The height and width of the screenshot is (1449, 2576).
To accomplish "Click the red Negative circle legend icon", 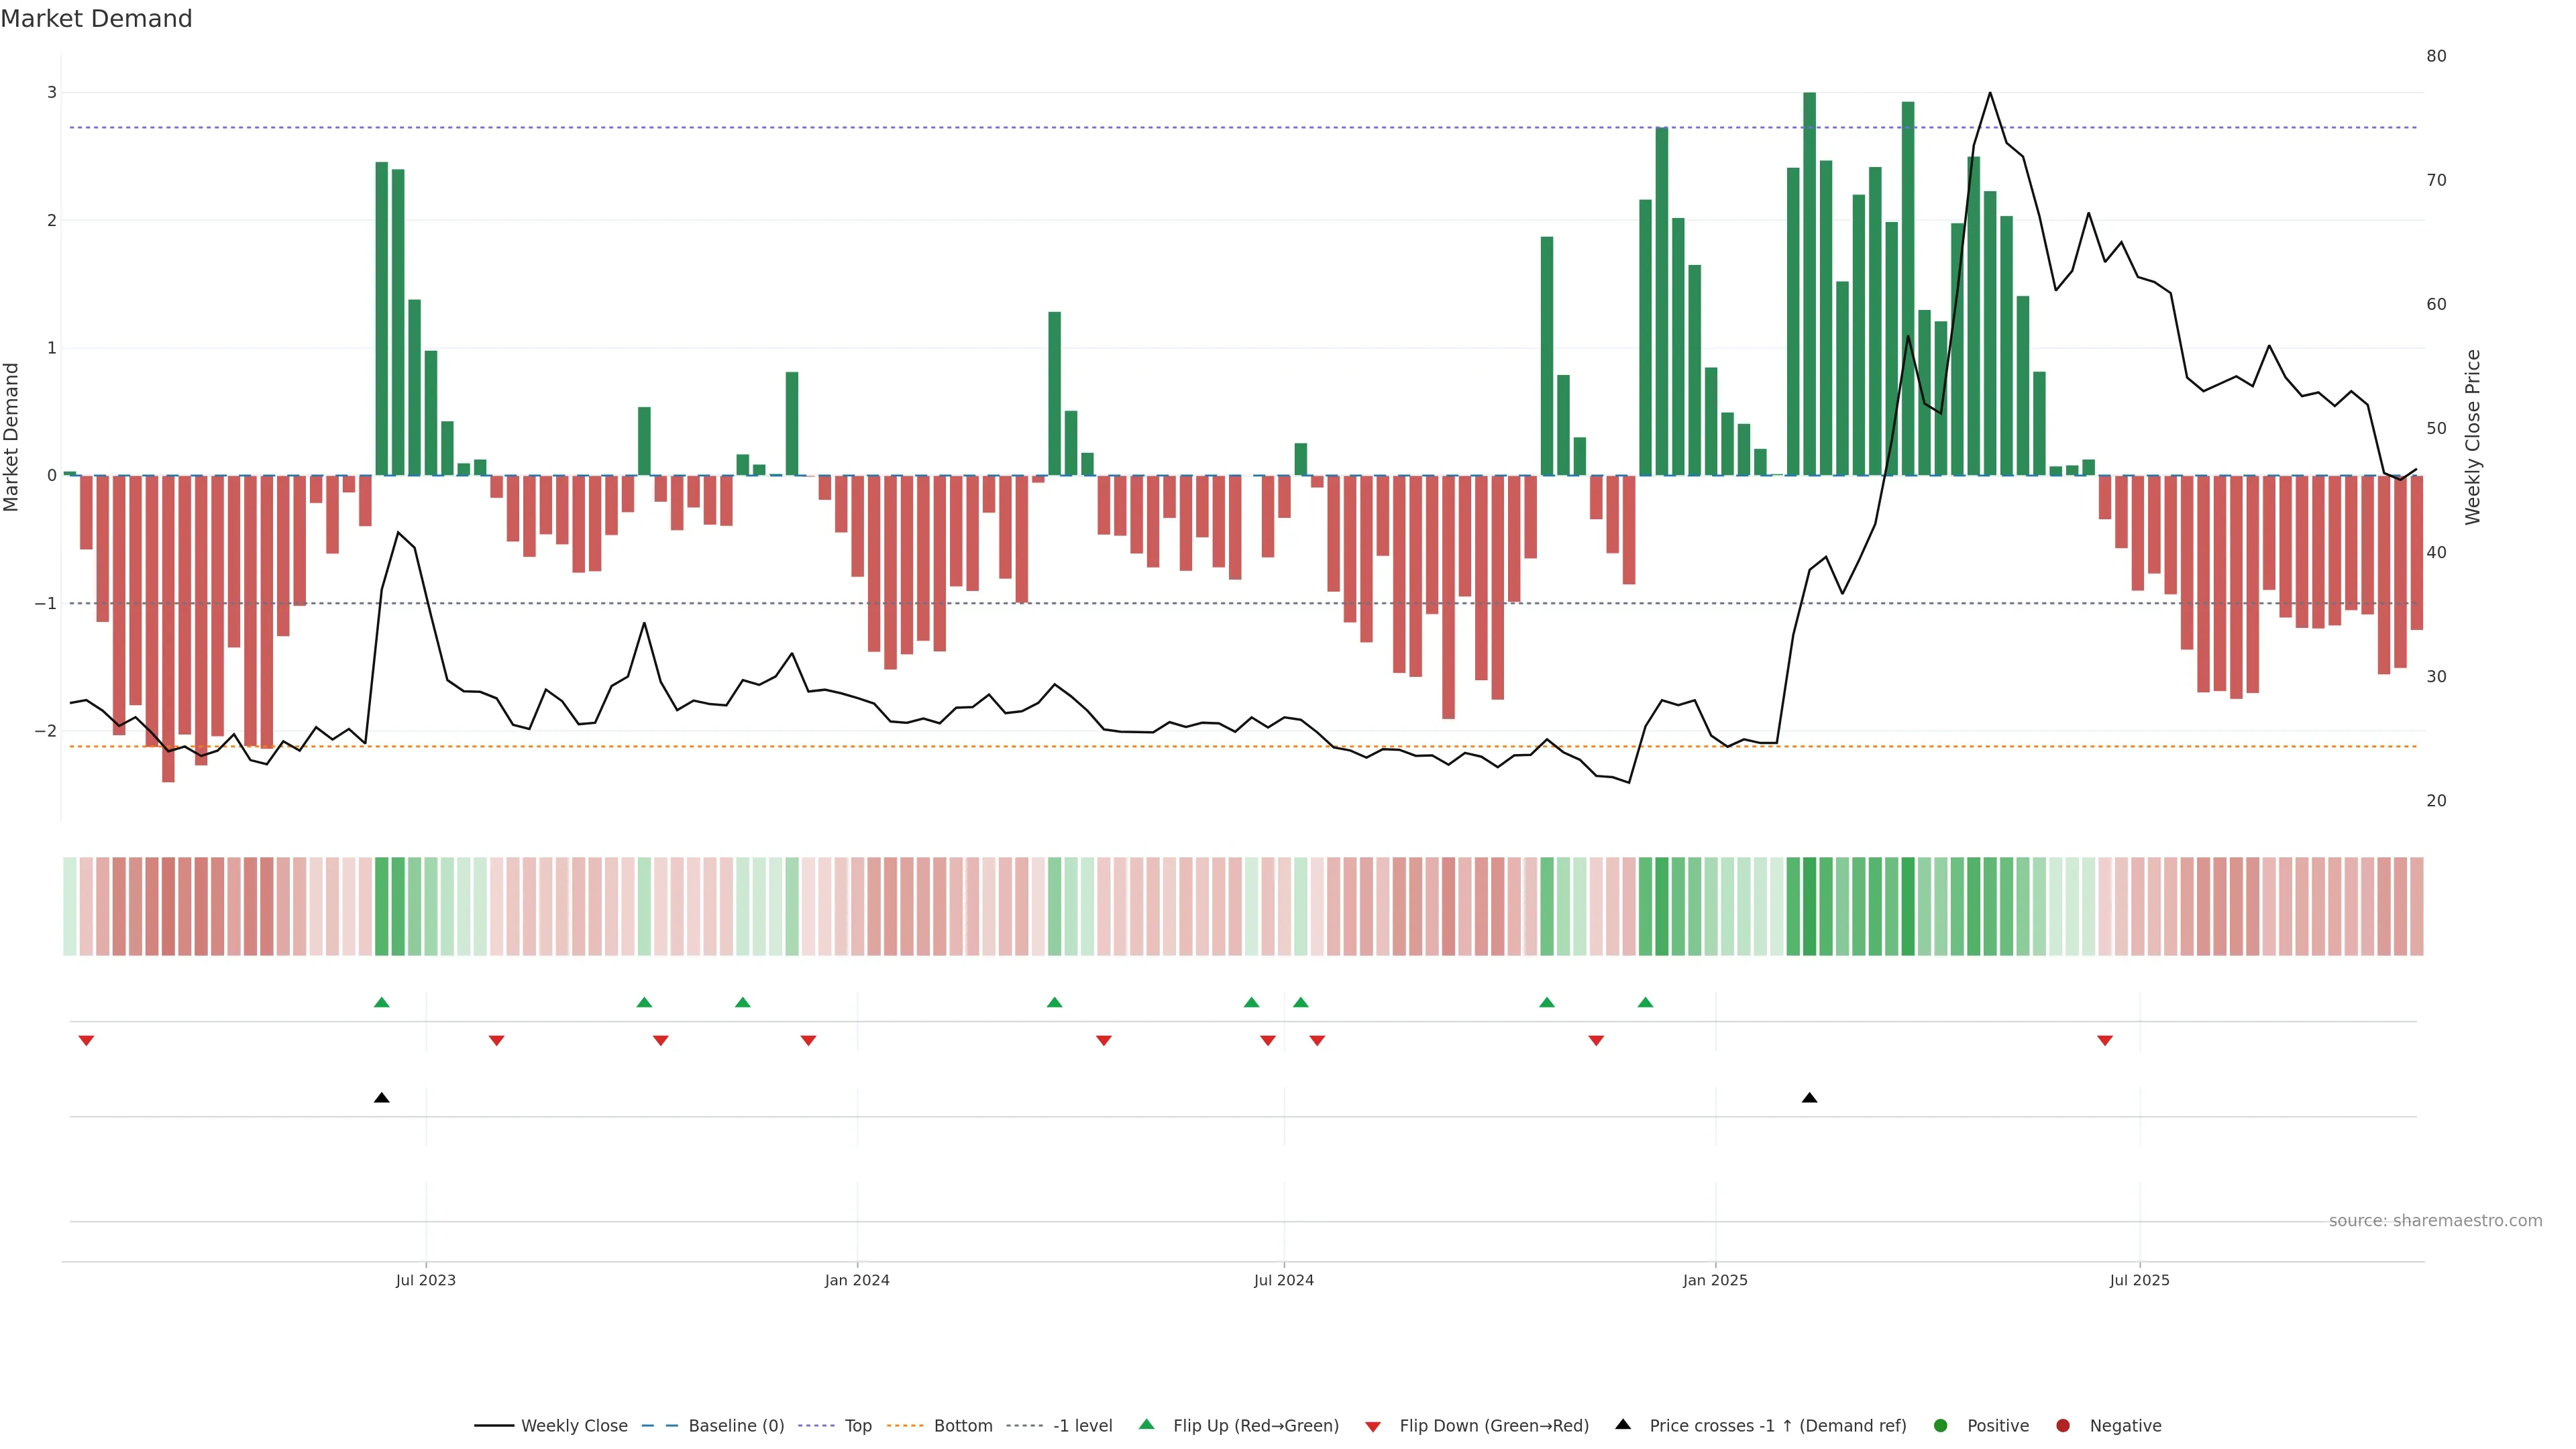I will click(x=2063, y=1425).
